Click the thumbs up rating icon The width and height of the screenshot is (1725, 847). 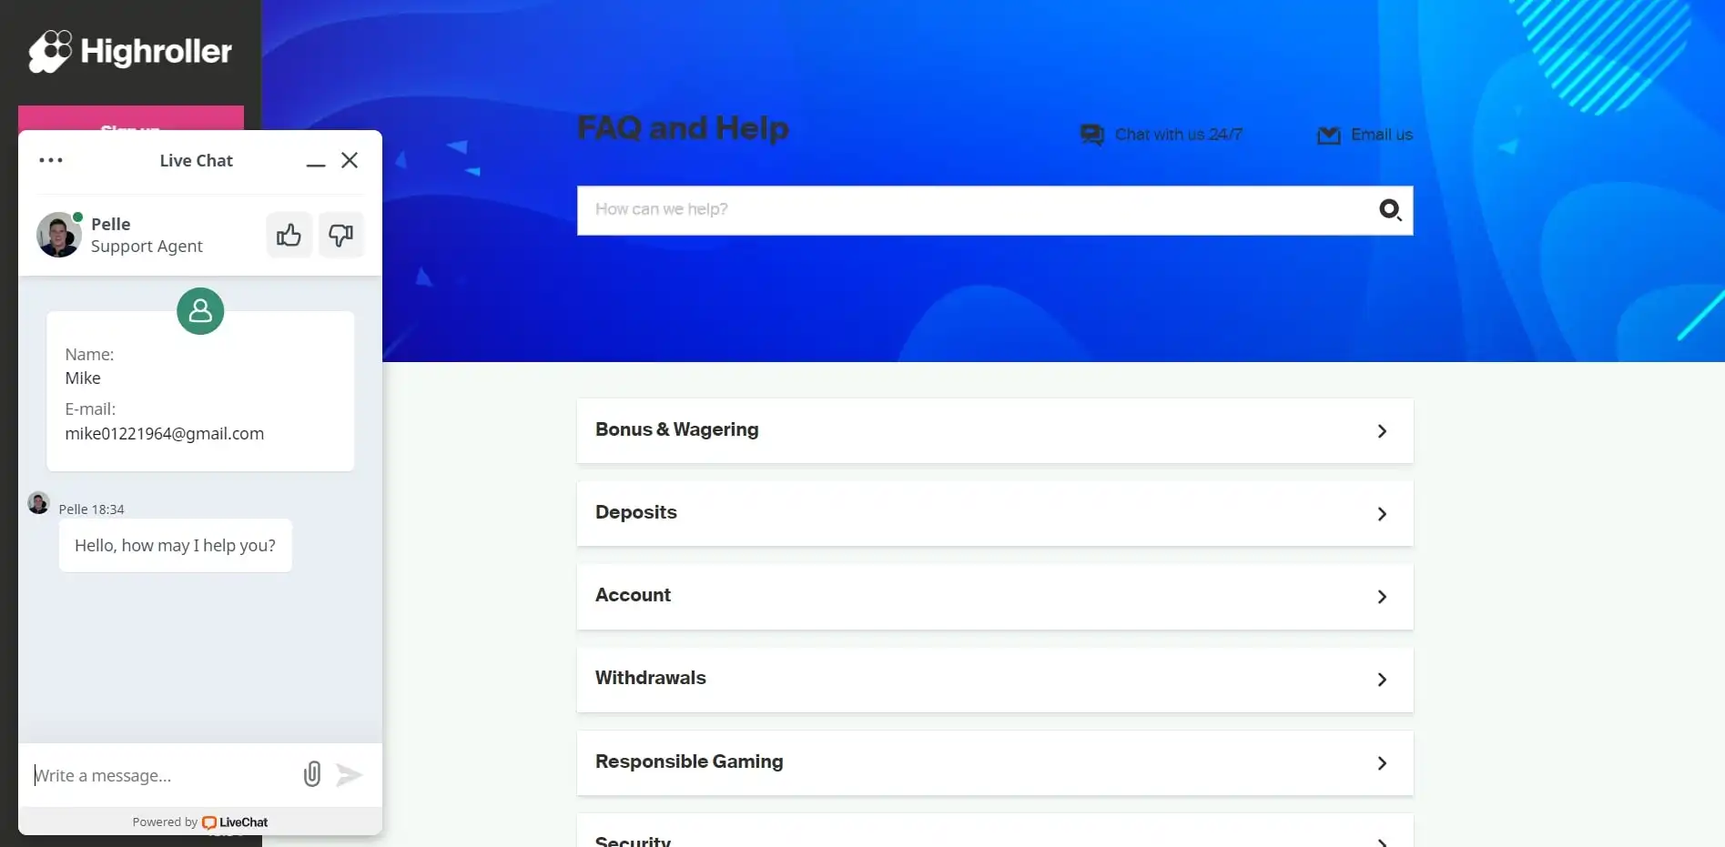289,236
